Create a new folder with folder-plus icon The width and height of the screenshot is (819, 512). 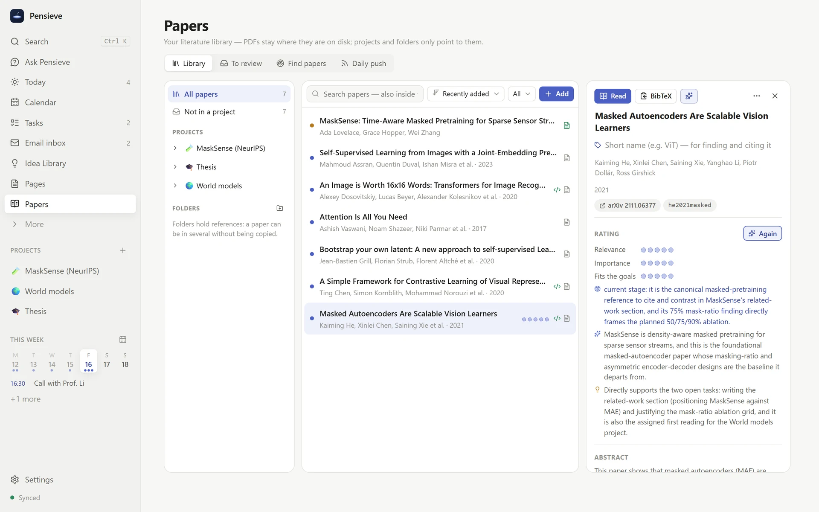[x=280, y=208]
